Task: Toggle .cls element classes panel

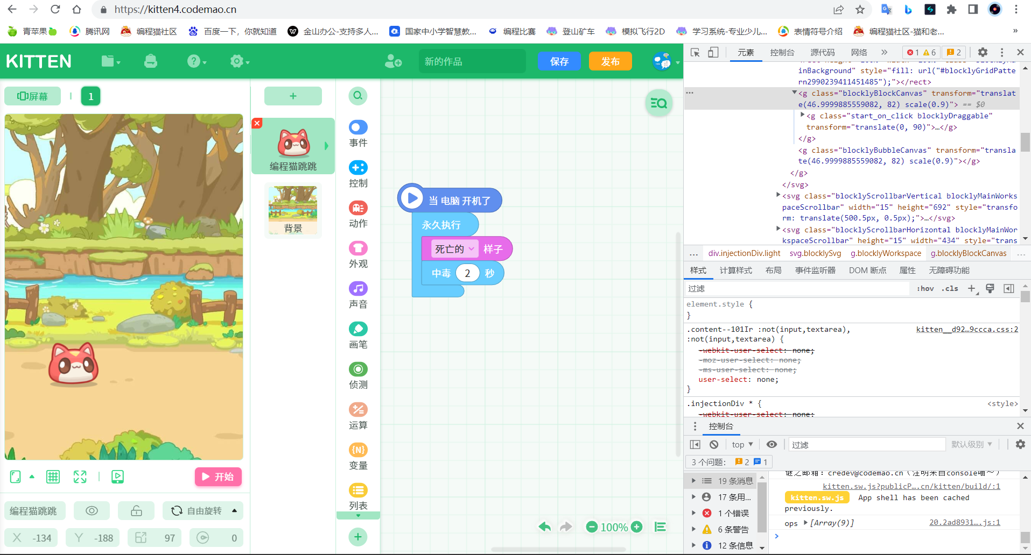Action: click(950, 289)
